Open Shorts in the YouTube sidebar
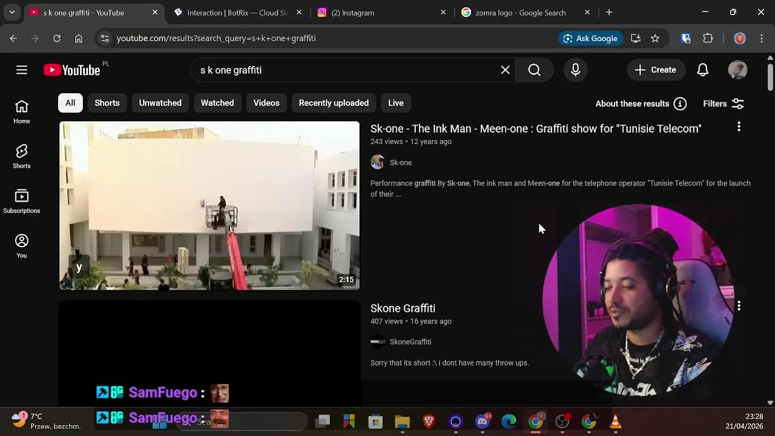Image resolution: width=775 pixels, height=436 pixels. [22, 157]
